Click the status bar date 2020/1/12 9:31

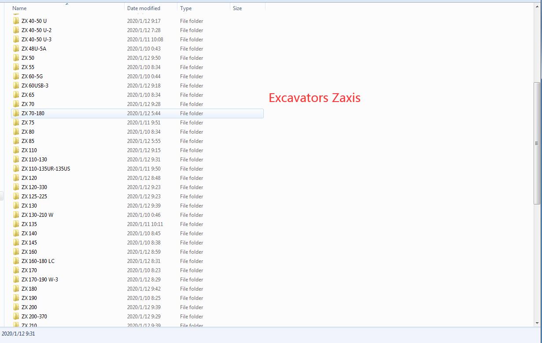click(18, 334)
